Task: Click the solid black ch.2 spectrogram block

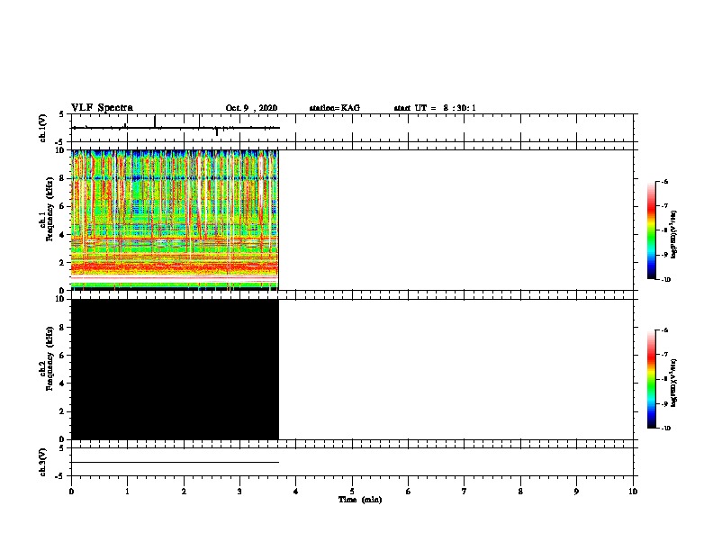Action: 175,369
